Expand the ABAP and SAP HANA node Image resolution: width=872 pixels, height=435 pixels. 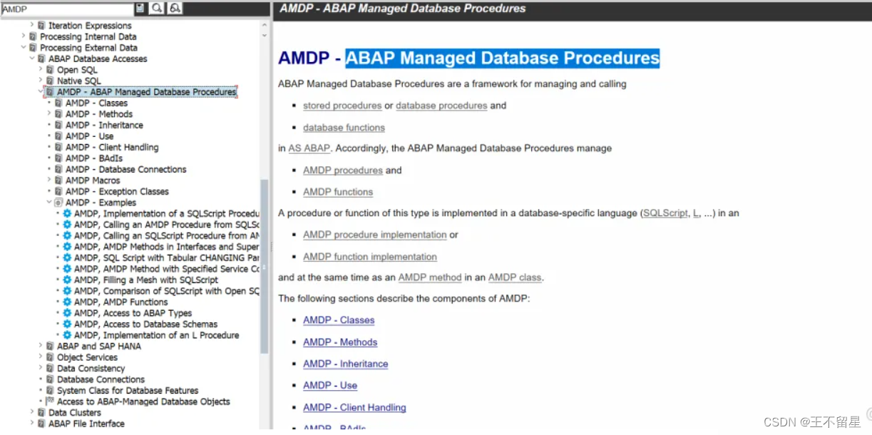41,347
